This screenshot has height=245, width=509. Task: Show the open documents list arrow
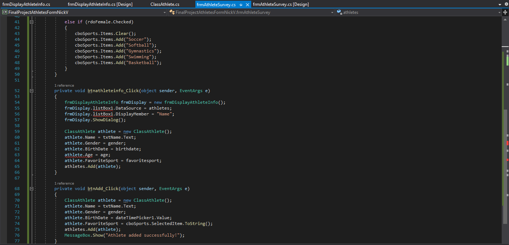tap(500, 4)
